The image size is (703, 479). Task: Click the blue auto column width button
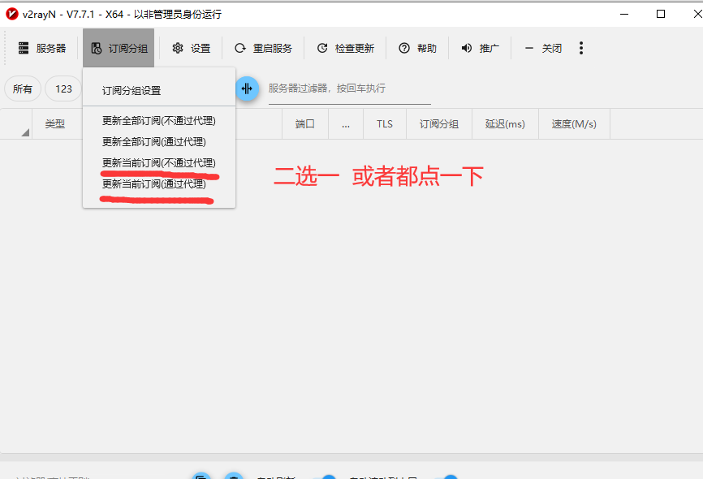pyautogui.click(x=247, y=88)
